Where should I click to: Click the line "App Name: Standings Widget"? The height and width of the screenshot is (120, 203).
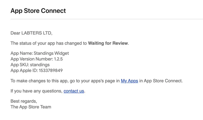40,53
